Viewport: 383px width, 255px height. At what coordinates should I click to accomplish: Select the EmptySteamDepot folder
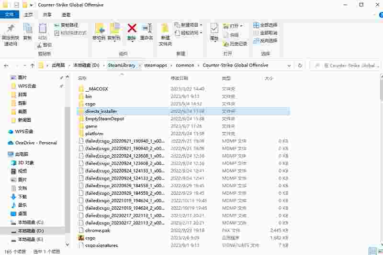click(x=104, y=119)
